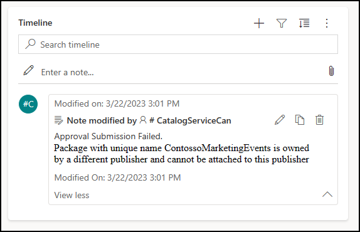Click the sort order icon in the Timeline header

pos(304,23)
